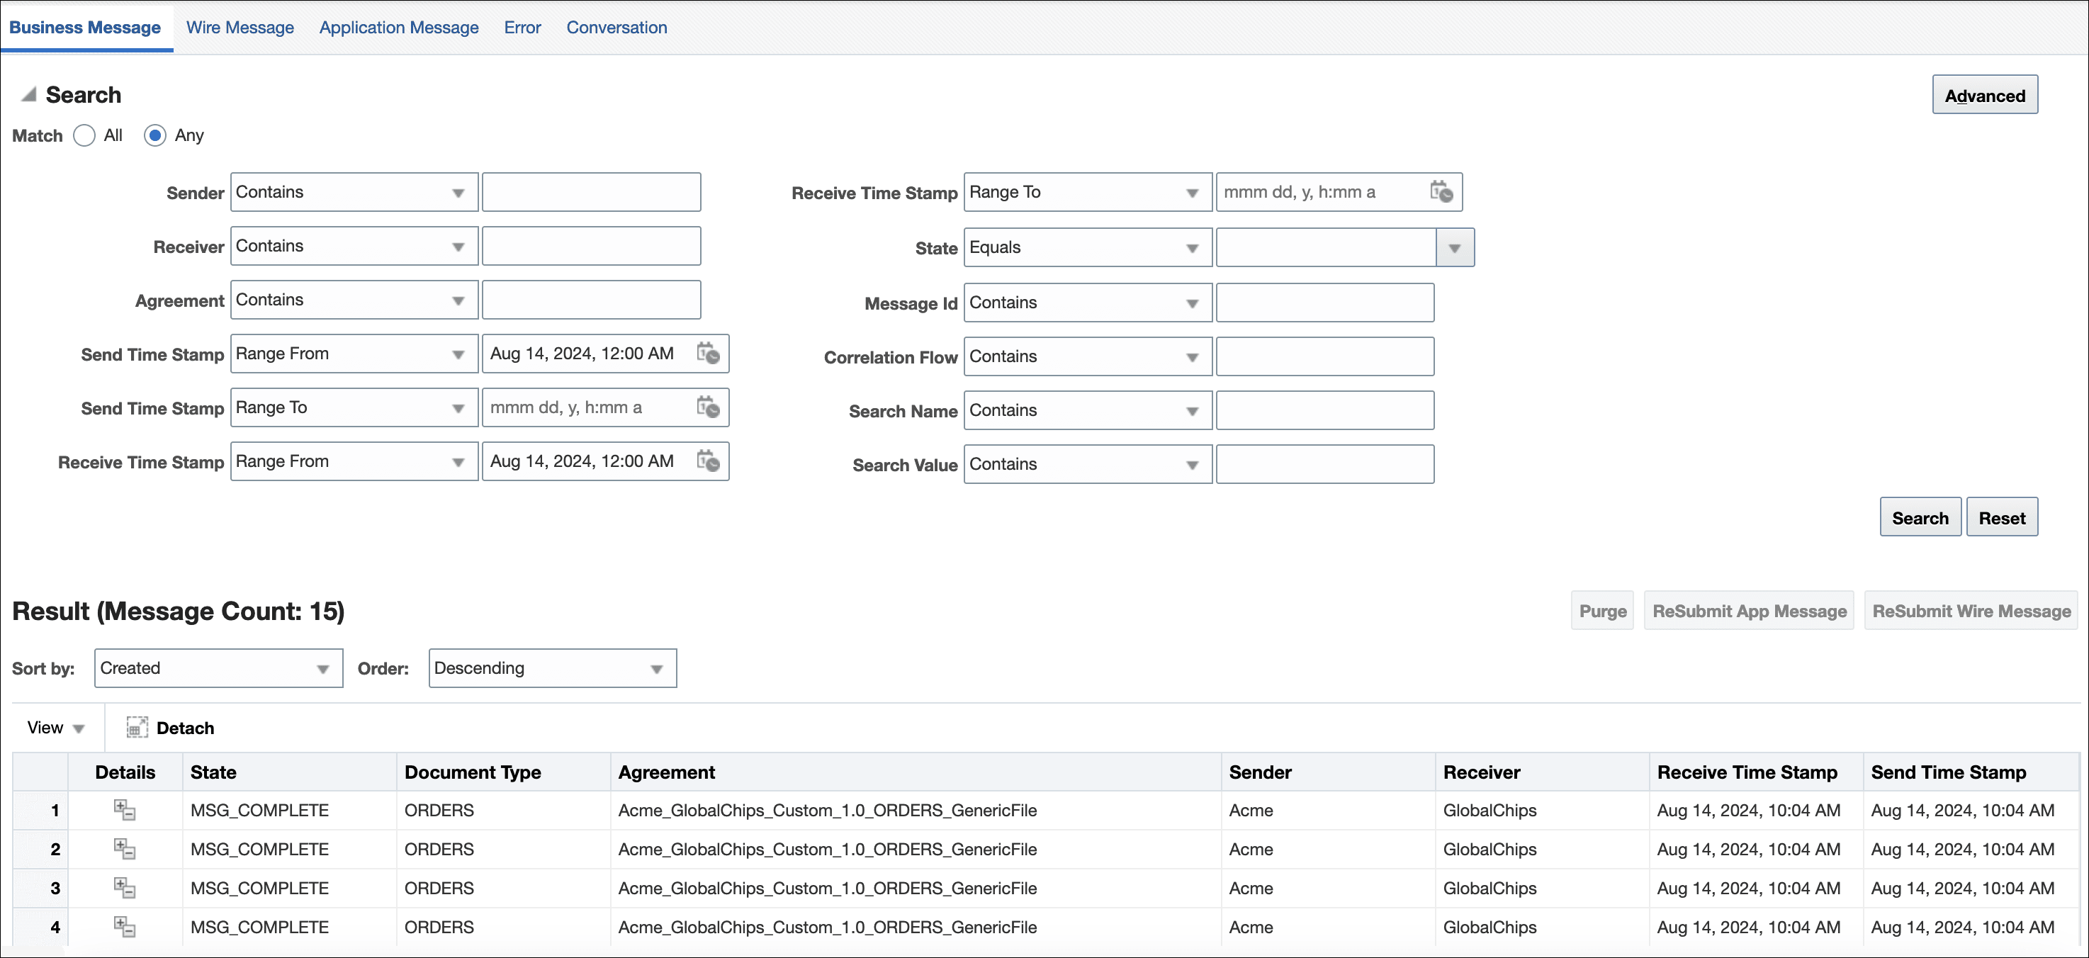The width and height of the screenshot is (2089, 958).
Task: Open the View menu
Action: pyautogui.click(x=55, y=728)
